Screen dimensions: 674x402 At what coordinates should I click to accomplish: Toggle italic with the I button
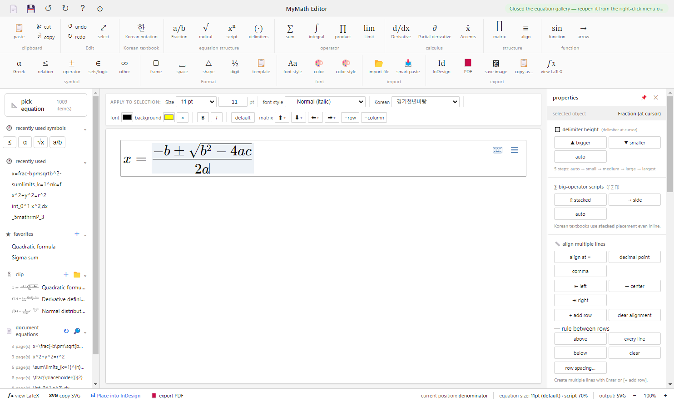(x=217, y=118)
